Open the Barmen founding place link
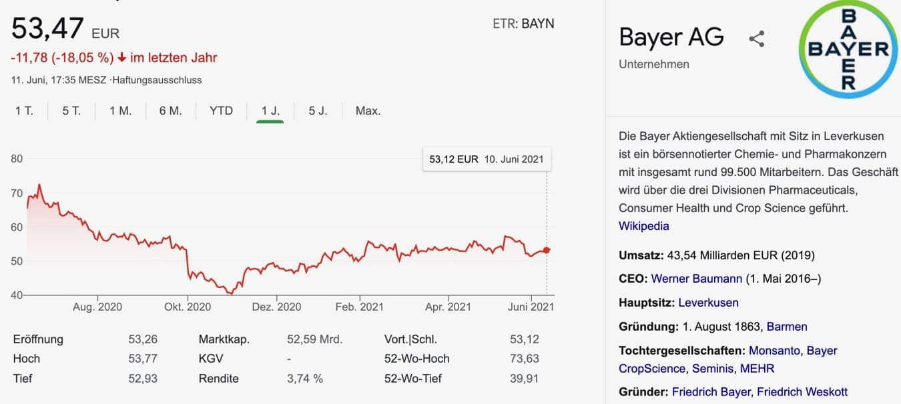 pos(787,327)
